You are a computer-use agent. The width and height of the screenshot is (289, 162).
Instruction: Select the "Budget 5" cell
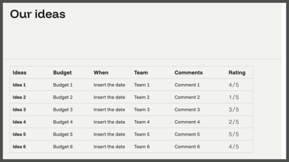tap(63, 134)
